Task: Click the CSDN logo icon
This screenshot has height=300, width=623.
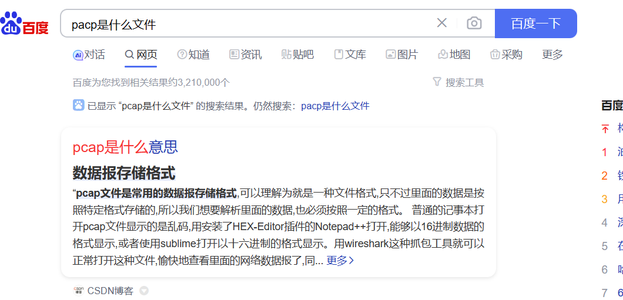Action: pos(78,291)
